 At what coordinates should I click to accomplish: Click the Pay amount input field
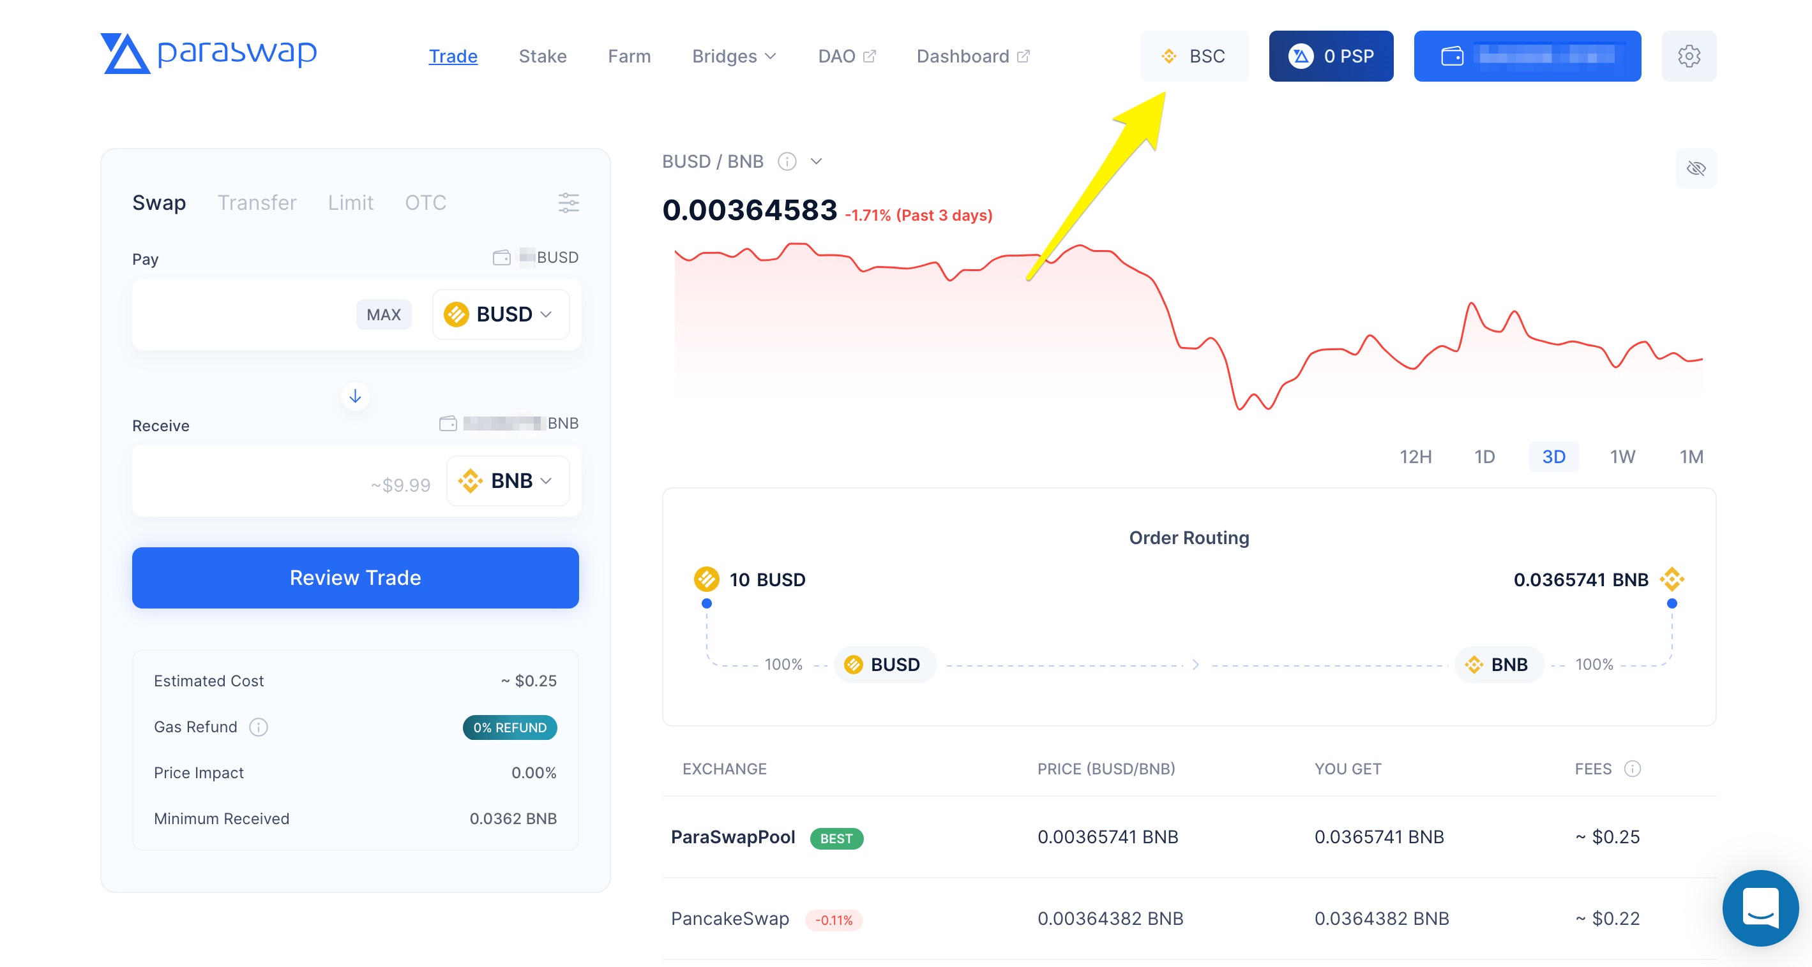point(239,314)
